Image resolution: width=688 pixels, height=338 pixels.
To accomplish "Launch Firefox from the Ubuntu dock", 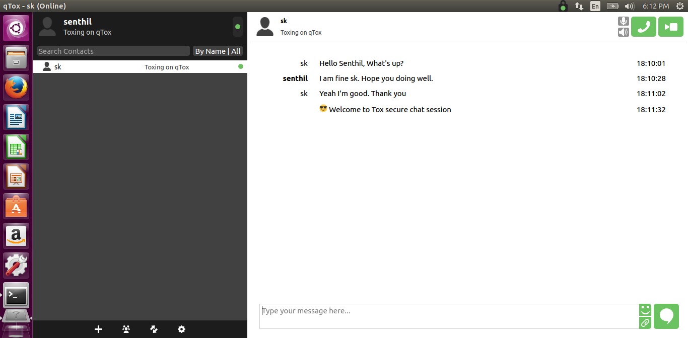I will pos(16,88).
